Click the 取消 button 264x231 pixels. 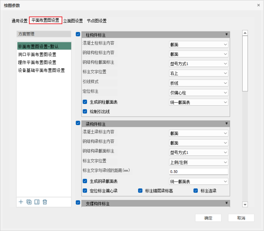pyautogui.click(x=241, y=218)
